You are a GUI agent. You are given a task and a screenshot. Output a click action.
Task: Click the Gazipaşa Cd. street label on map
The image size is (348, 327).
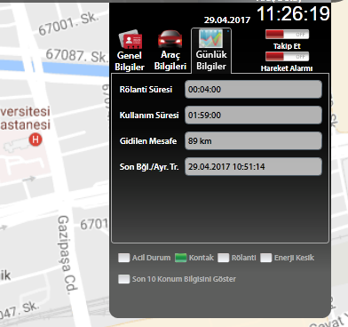tap(67, 255)
